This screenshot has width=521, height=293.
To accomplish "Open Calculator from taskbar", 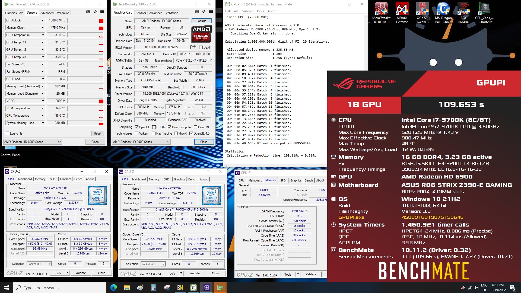I will pyautogui.click(x=154, y=288).
